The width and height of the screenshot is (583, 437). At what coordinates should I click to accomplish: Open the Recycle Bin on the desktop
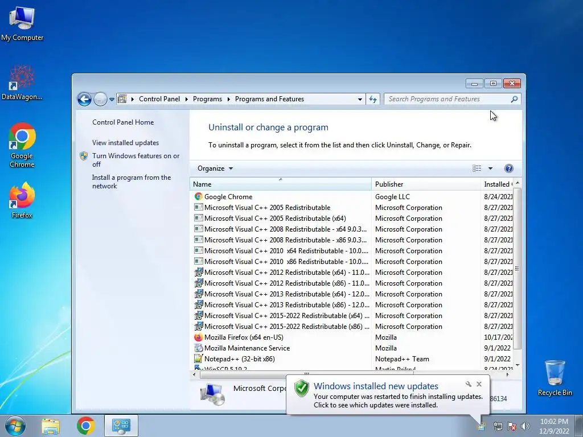click(x=555, y=378)
